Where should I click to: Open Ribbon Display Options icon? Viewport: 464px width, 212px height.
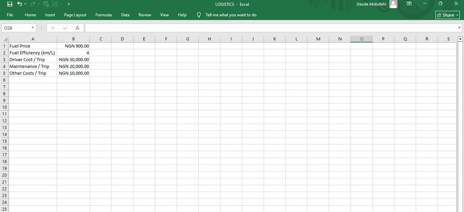(409, 4)
